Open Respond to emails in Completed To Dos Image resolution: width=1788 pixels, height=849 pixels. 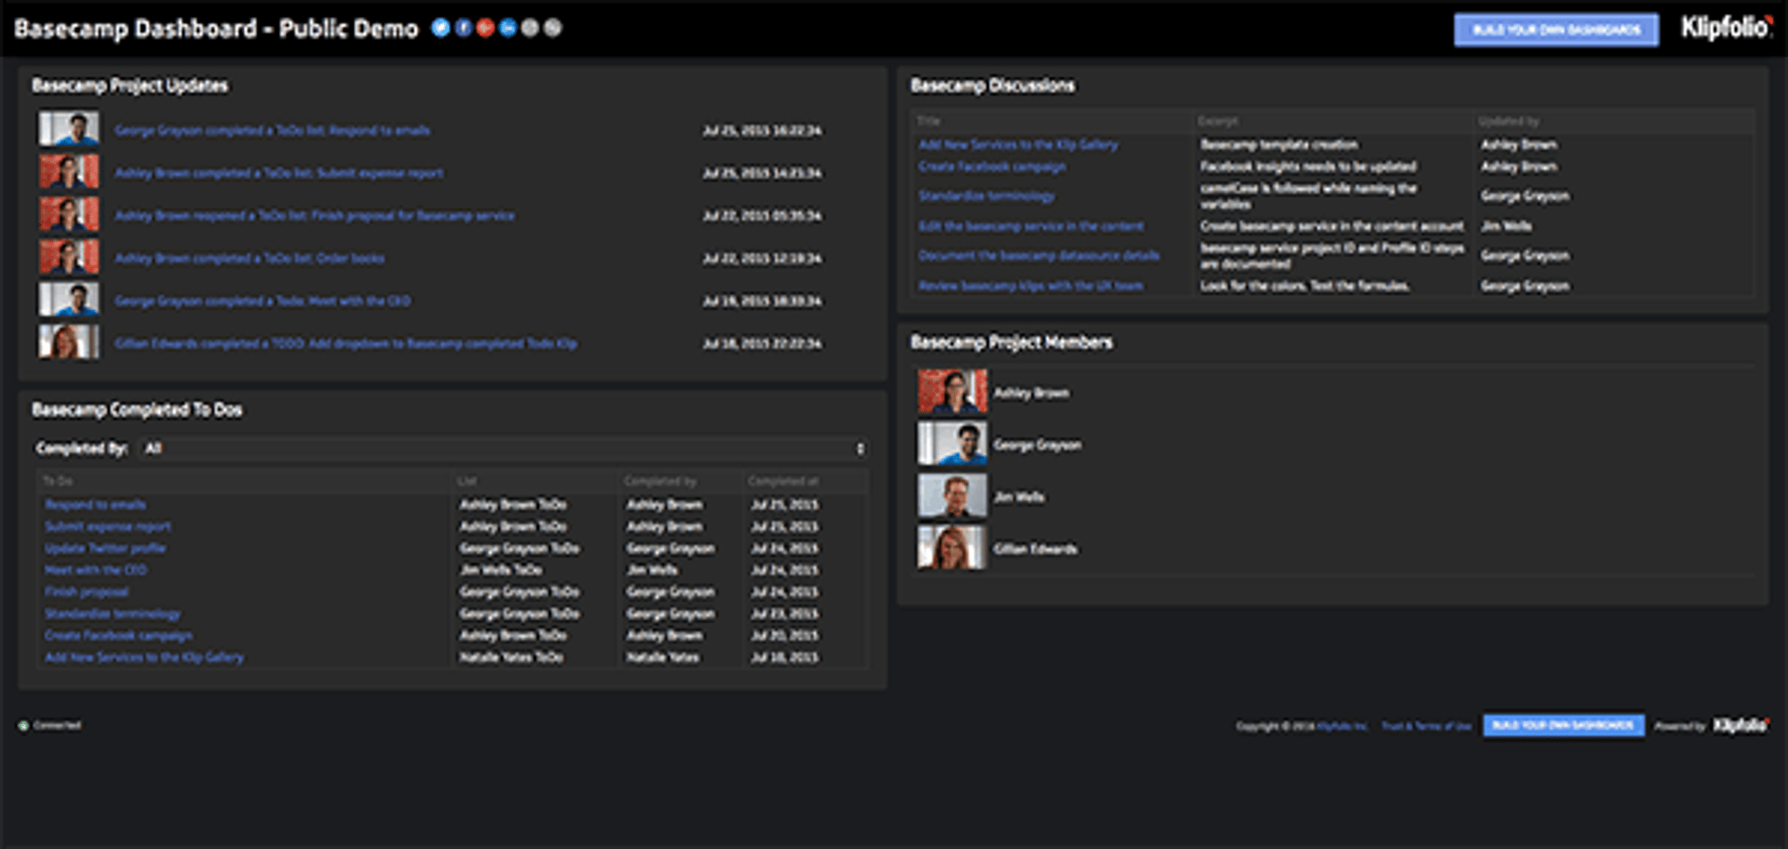95,505
